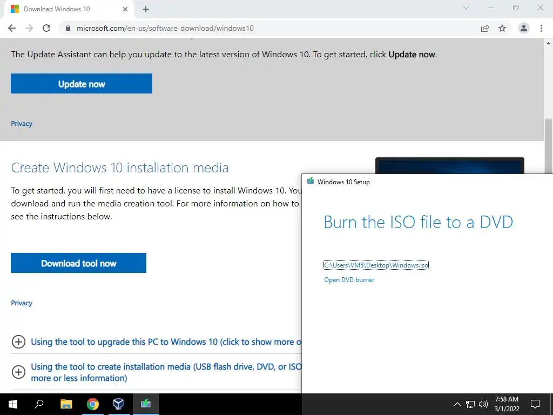
Task: Click Open DVD burner link
Action: coord(349,279)
